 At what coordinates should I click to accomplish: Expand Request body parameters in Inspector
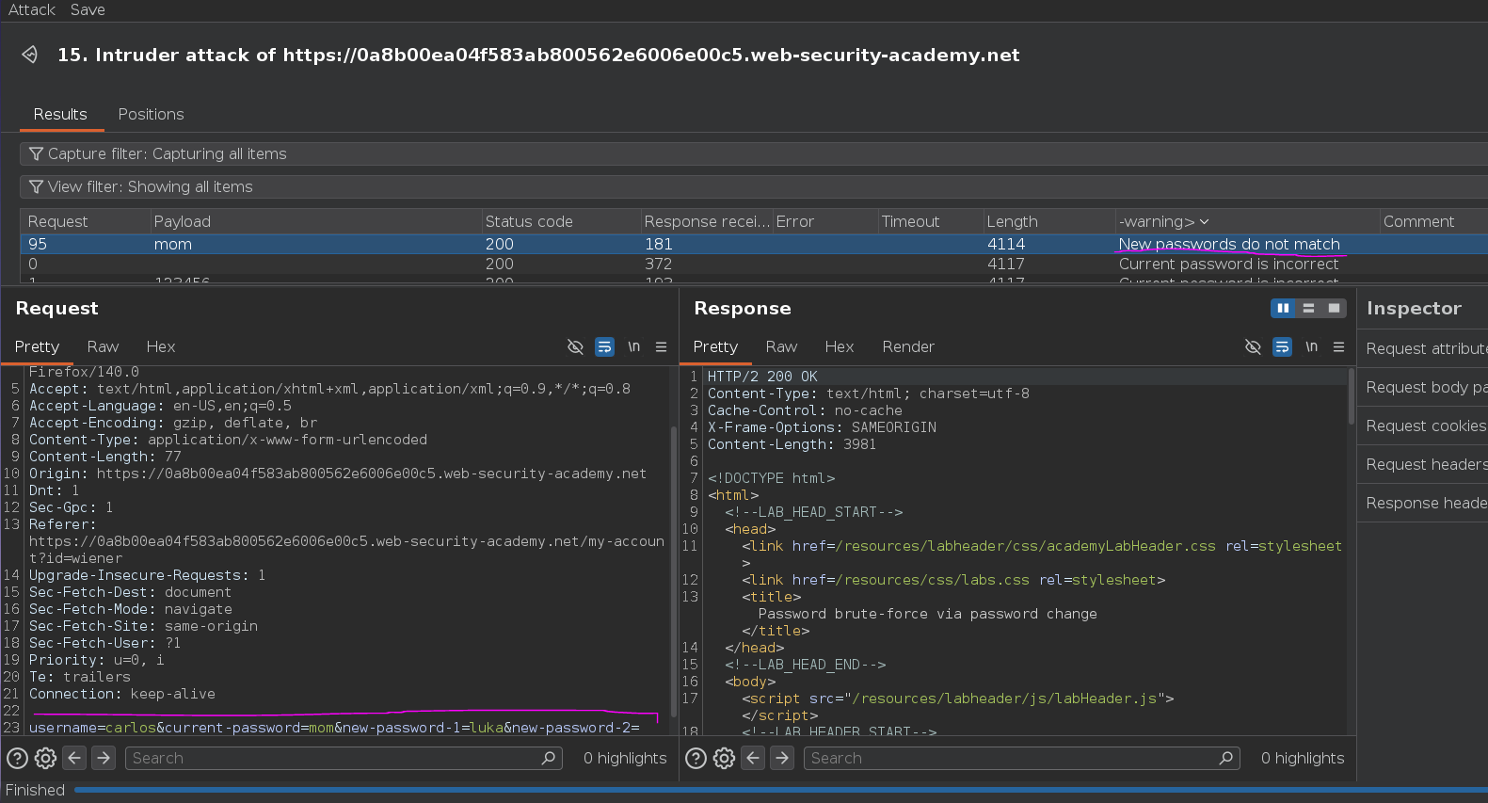(x=1423, y=387)
